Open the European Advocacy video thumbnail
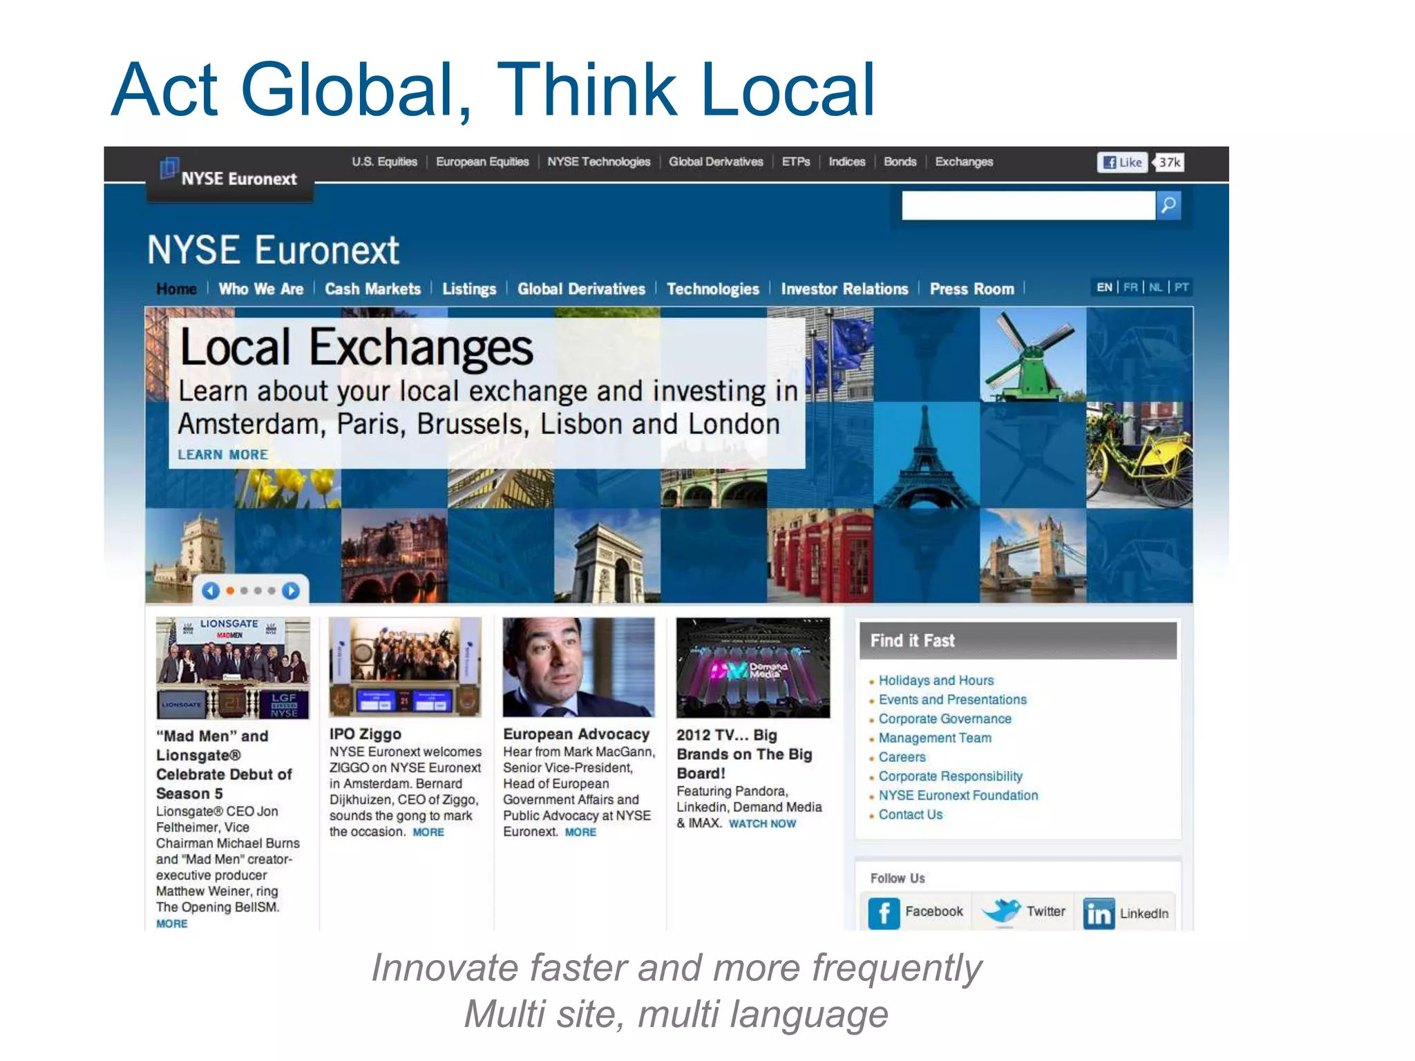Image resolution: width=1415 pixels, height=1061 pixels. click(578, 667)
